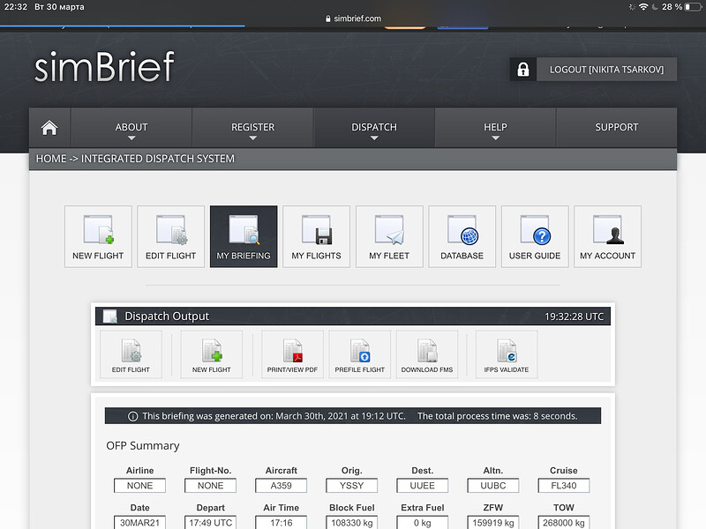The width and height of the screenshot is (706, 529).
Task: Click the TOW field 268000 kg
Action: point(564,523)
